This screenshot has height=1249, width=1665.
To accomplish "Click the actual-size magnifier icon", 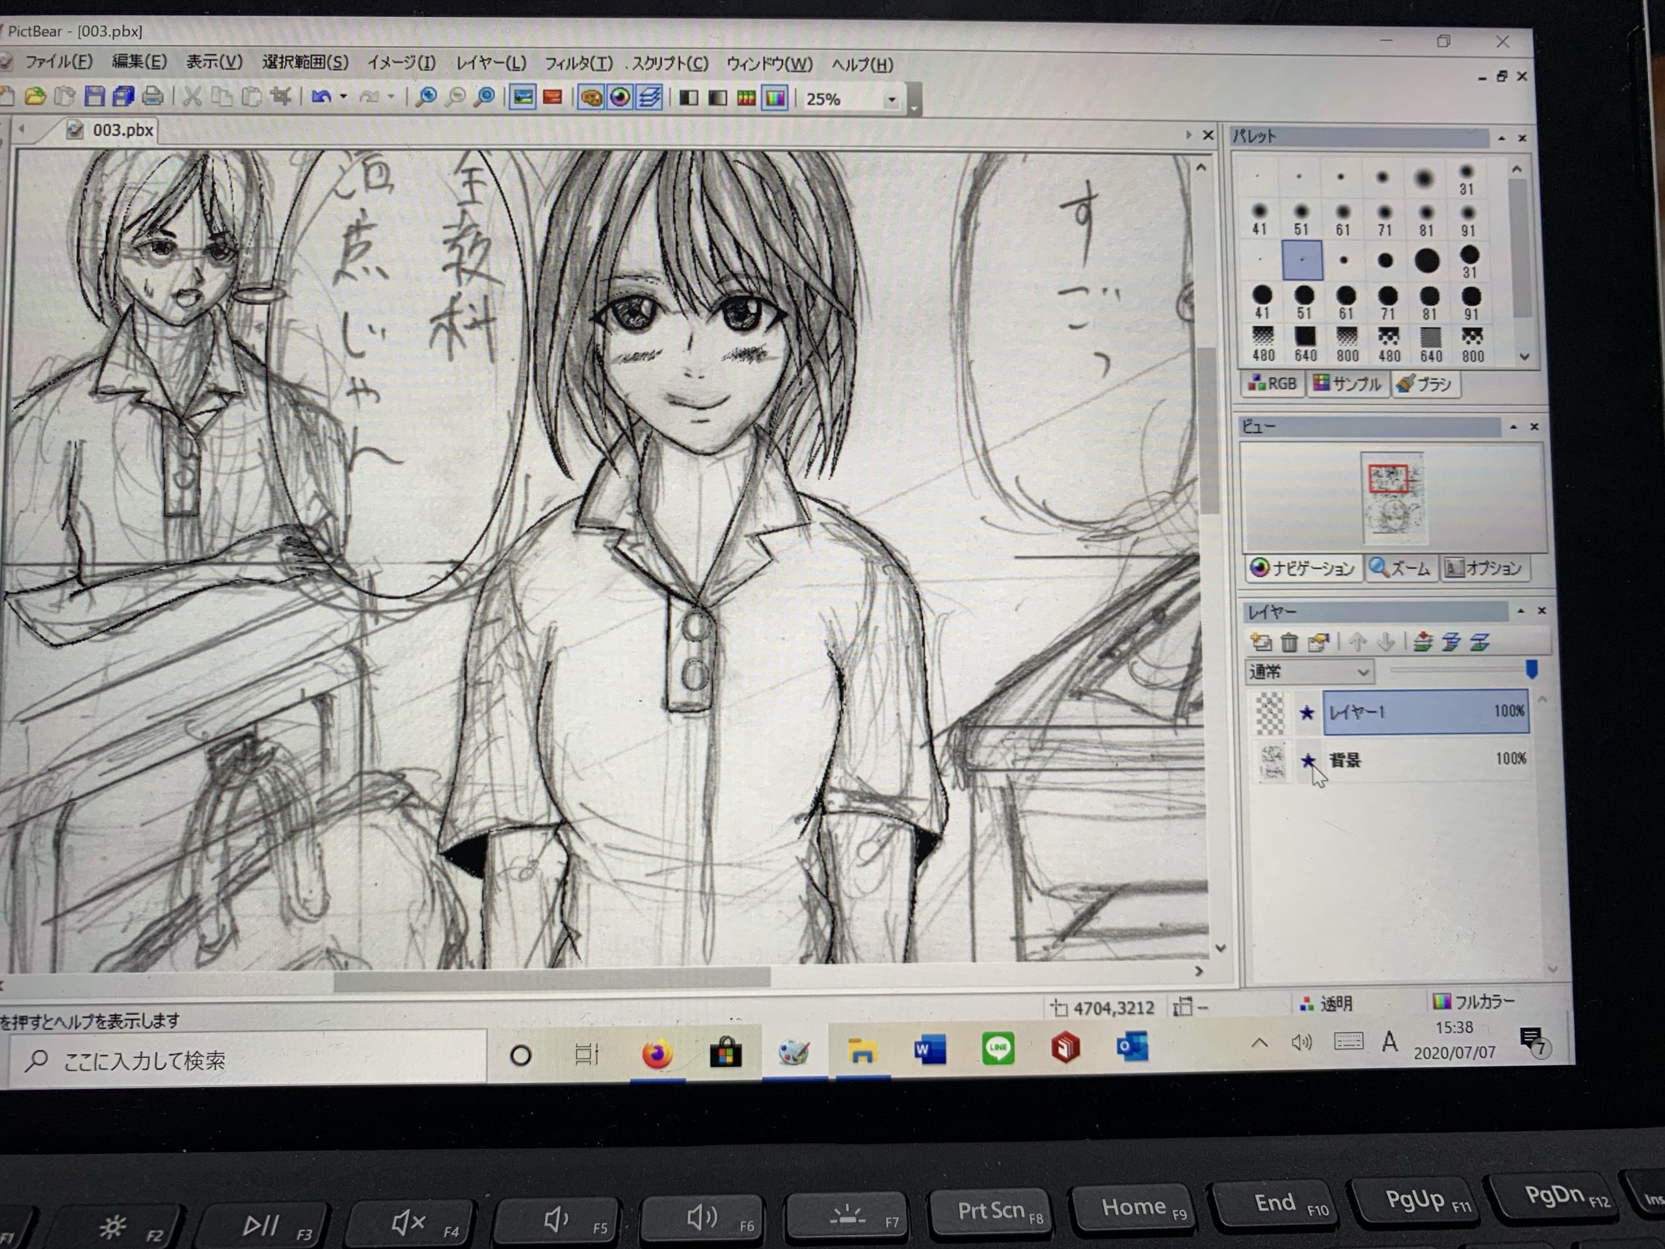I will [x=485, y=97].
